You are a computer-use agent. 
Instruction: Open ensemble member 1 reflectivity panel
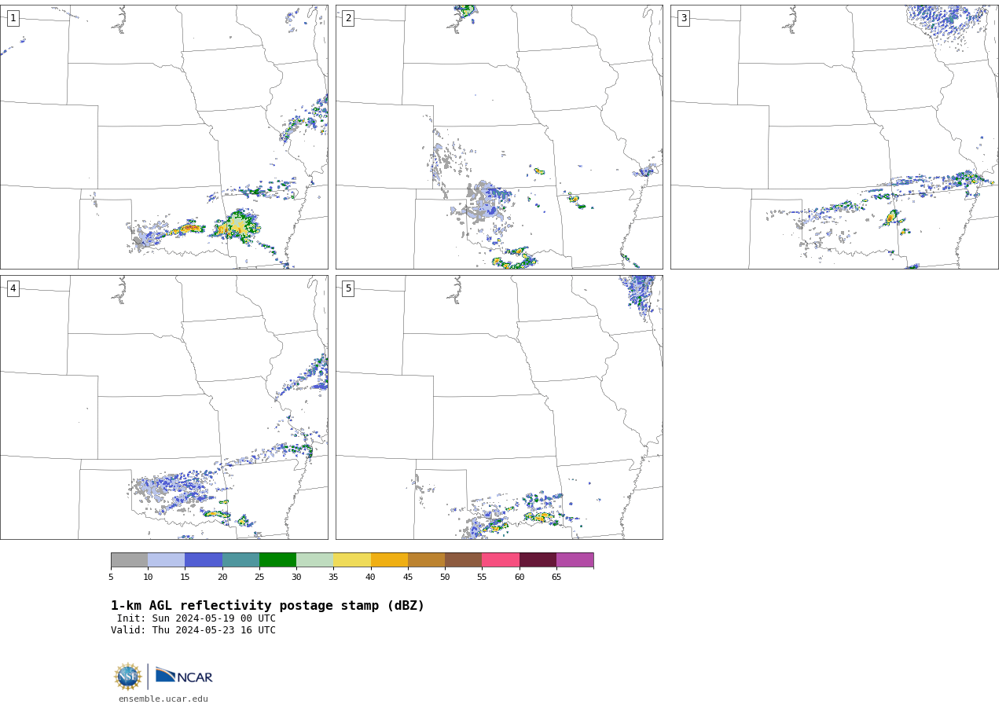coord(164,137)
